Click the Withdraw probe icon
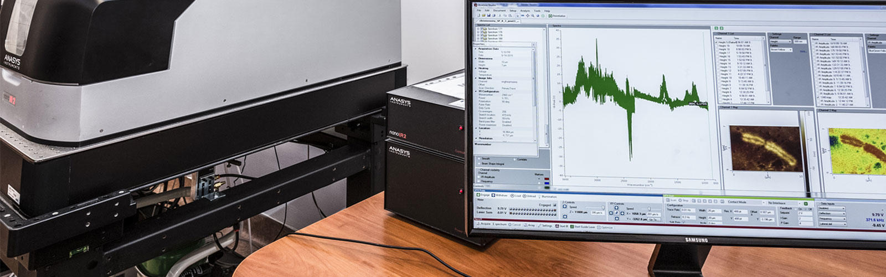Image resolution: width=886 pixels, height=277 pixels. 493,196
